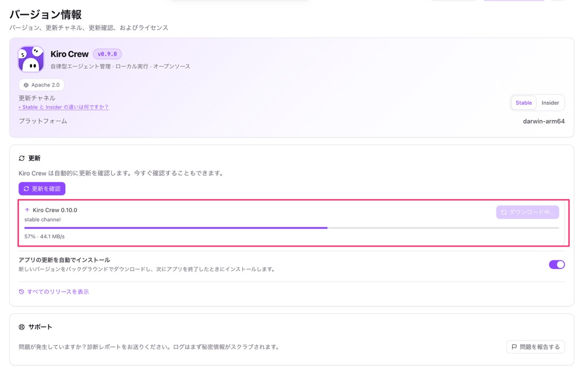Image resolution: width=580 pixels, height=380 pixels.
Task: Open the Stable と Insider の違いは何ですか？ link
Action: point(64,107)
